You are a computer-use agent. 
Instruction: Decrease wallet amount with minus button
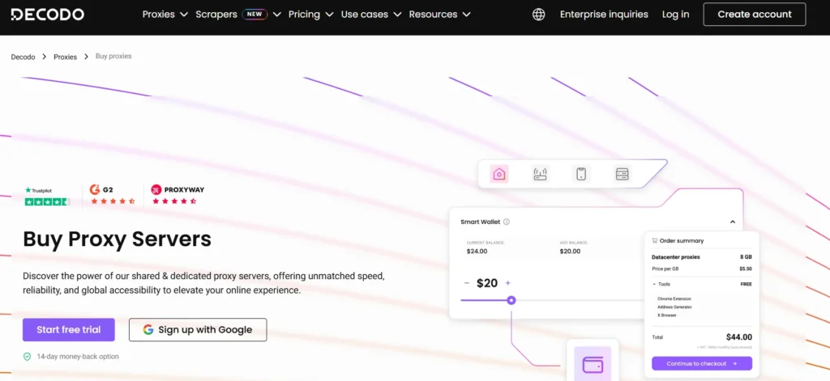(466, 283)
